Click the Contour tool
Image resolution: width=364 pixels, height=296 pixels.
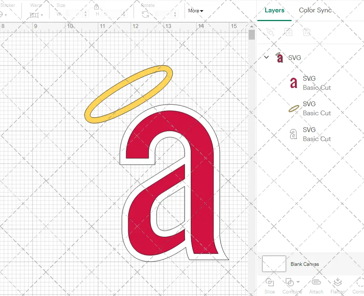(x=359, y=286)
